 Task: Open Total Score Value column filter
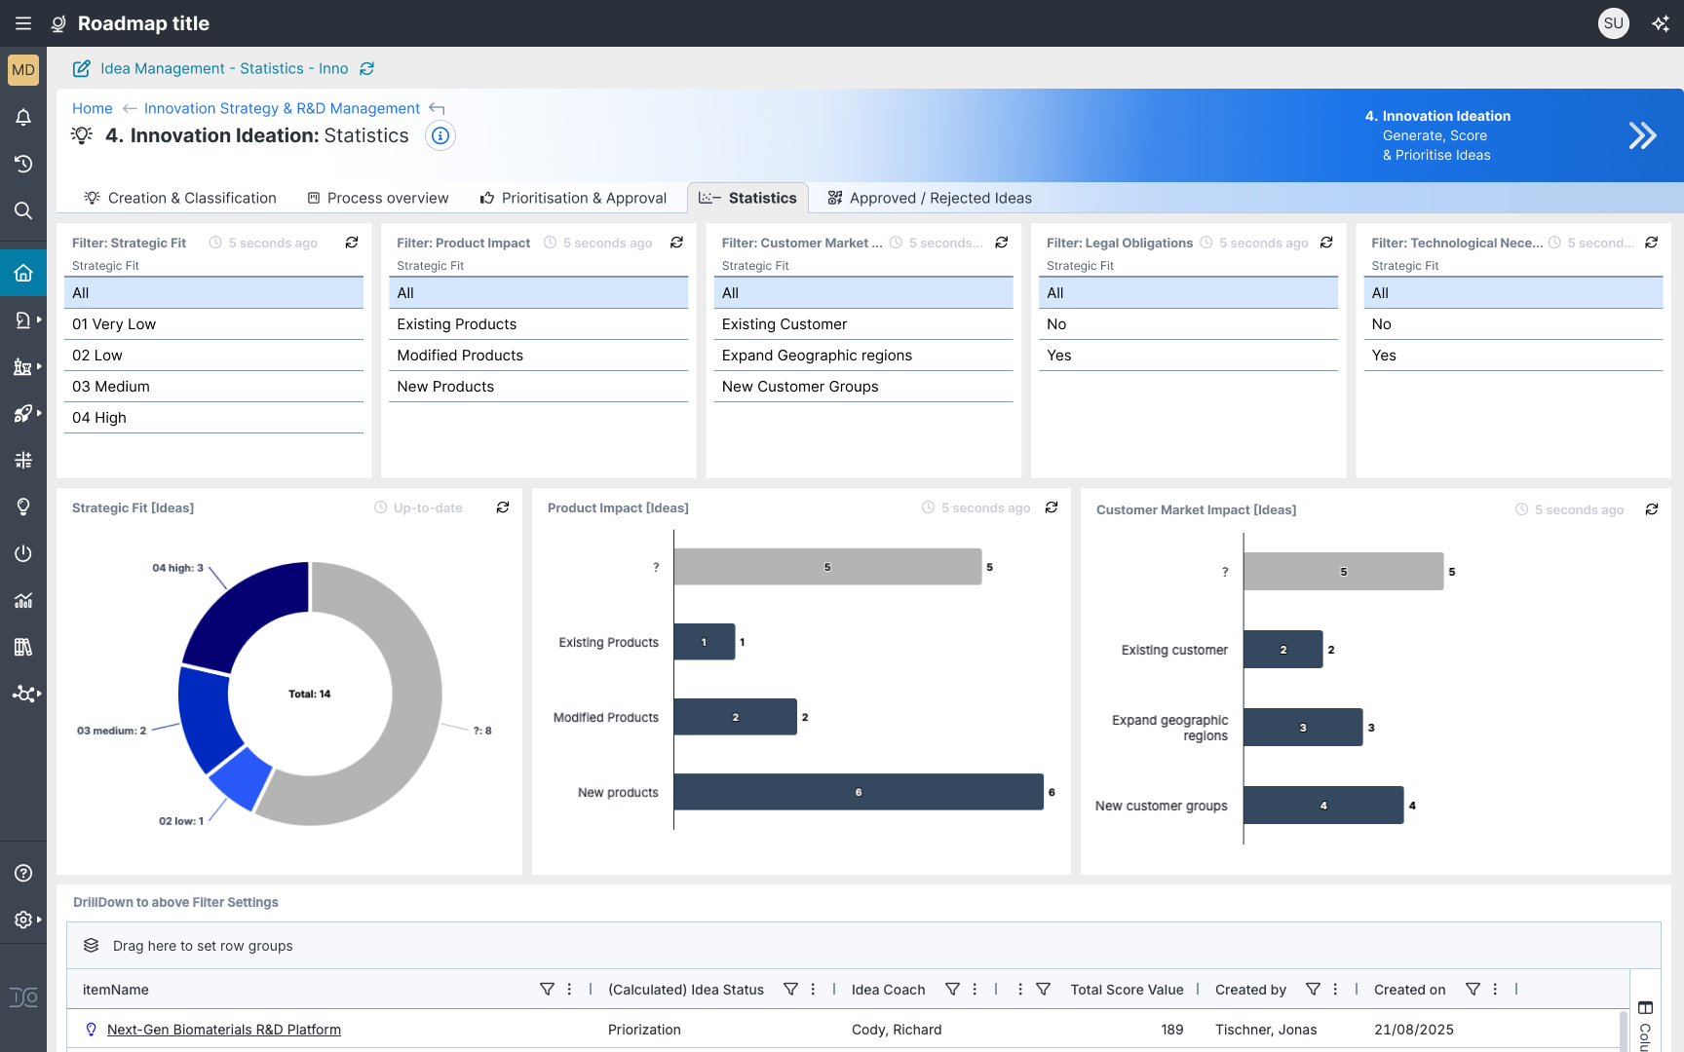1043,989
